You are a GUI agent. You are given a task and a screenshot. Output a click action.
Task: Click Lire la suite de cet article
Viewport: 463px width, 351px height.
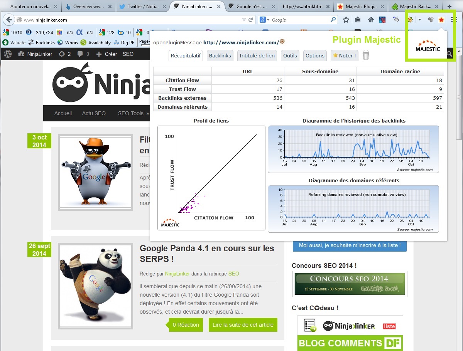(x=243, y=325)
